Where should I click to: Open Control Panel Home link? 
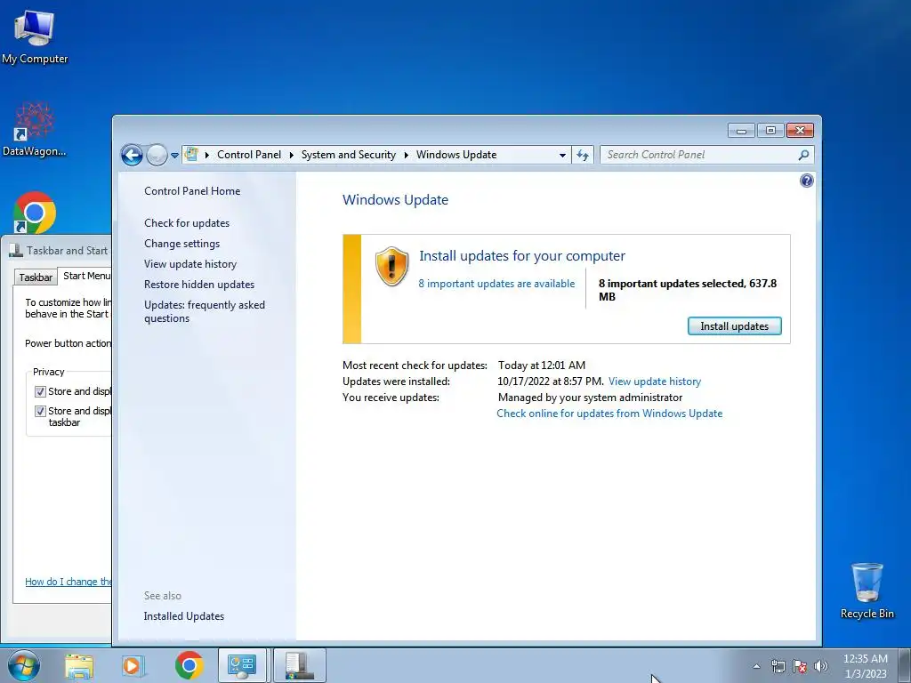192,191
